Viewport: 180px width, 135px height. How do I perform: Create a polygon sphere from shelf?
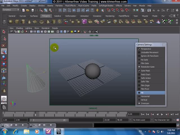[11, 22]
